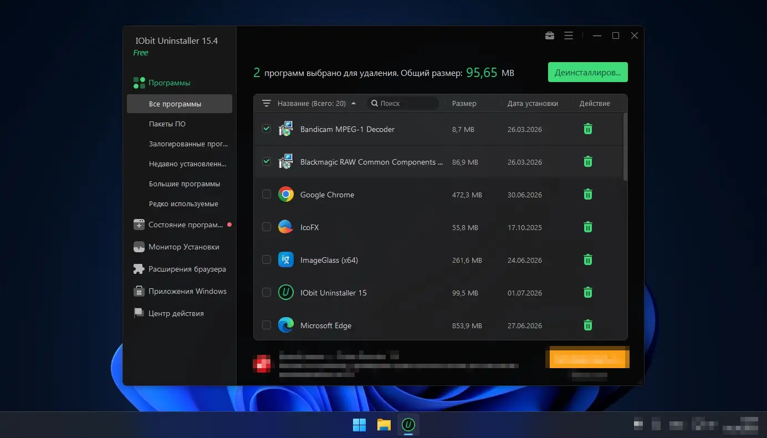Open Приложения Windows label
The image size is (767, 438).
tap(187, 292)
